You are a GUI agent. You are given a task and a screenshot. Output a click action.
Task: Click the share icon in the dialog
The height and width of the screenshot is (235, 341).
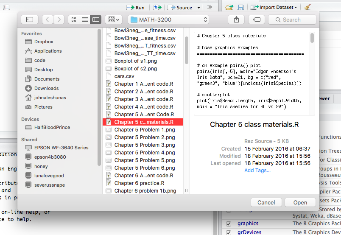tap(236, 20)
